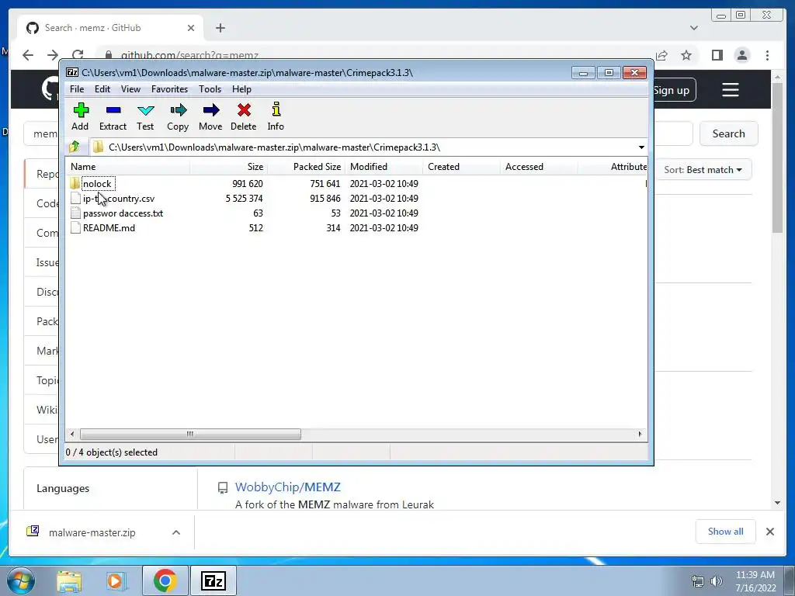This screenshot has height=596, width=795.
Task: Open Chrome side panel icon
Action: click(717, 55)
